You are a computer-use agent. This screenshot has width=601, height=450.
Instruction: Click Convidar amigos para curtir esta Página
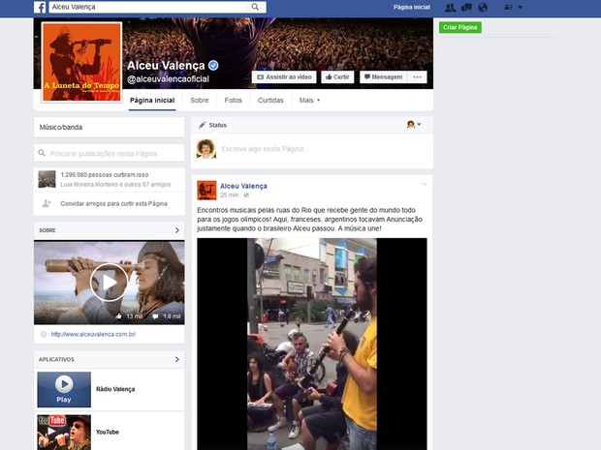click(x=113, y=203)
